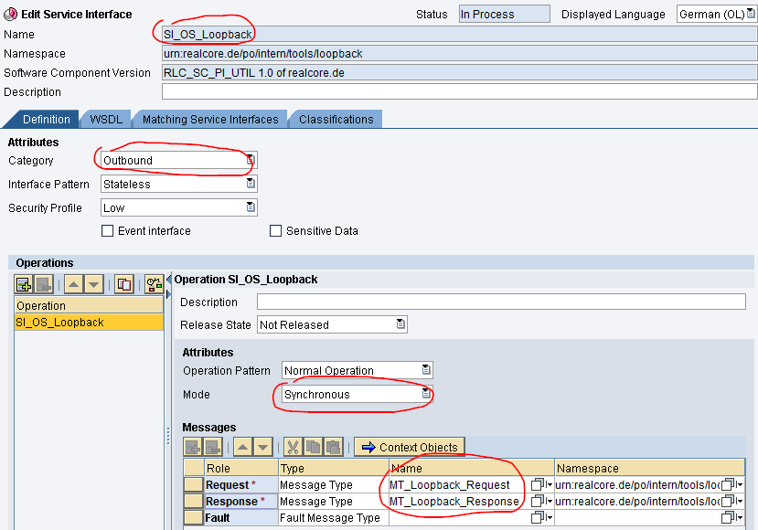Click the cut scissors icon in Messages toolbar
The width and height of the screenshot is (758, 530).
point(293,447)
